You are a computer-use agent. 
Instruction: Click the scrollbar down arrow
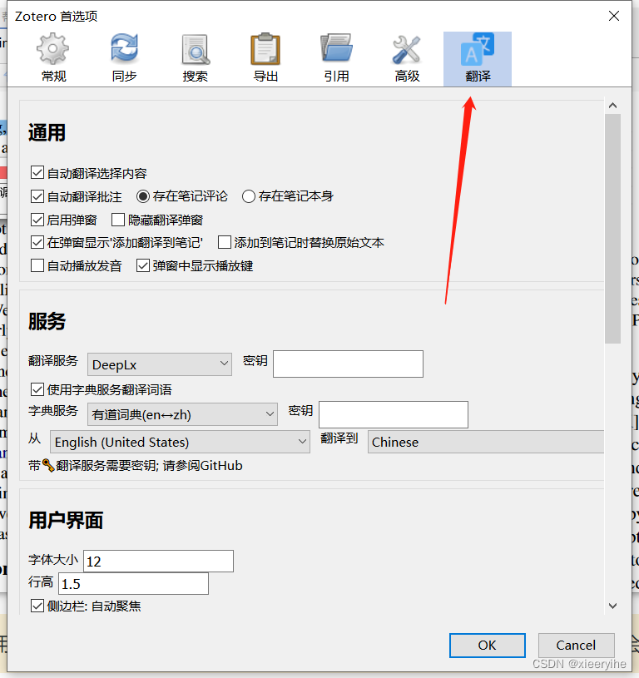(612, 606)
